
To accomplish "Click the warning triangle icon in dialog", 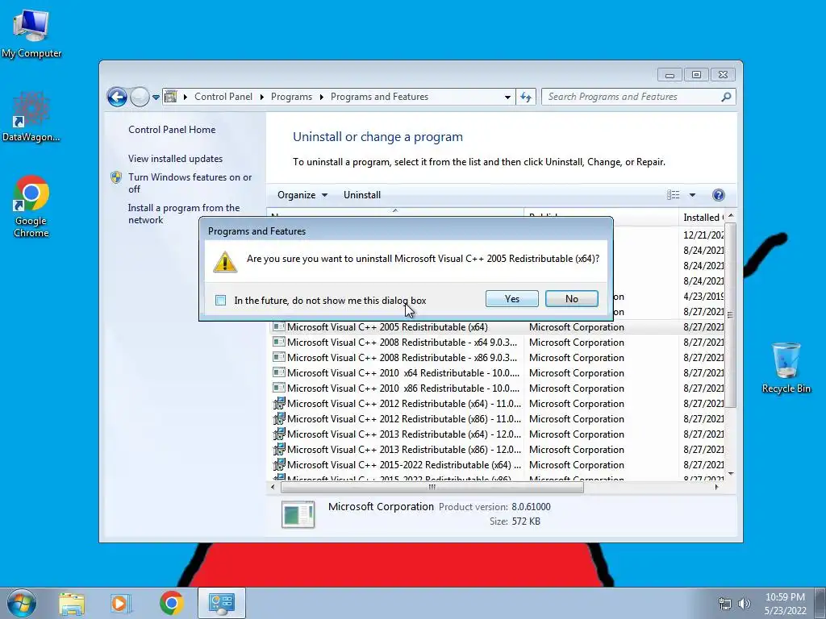I will tap(225, 261).
